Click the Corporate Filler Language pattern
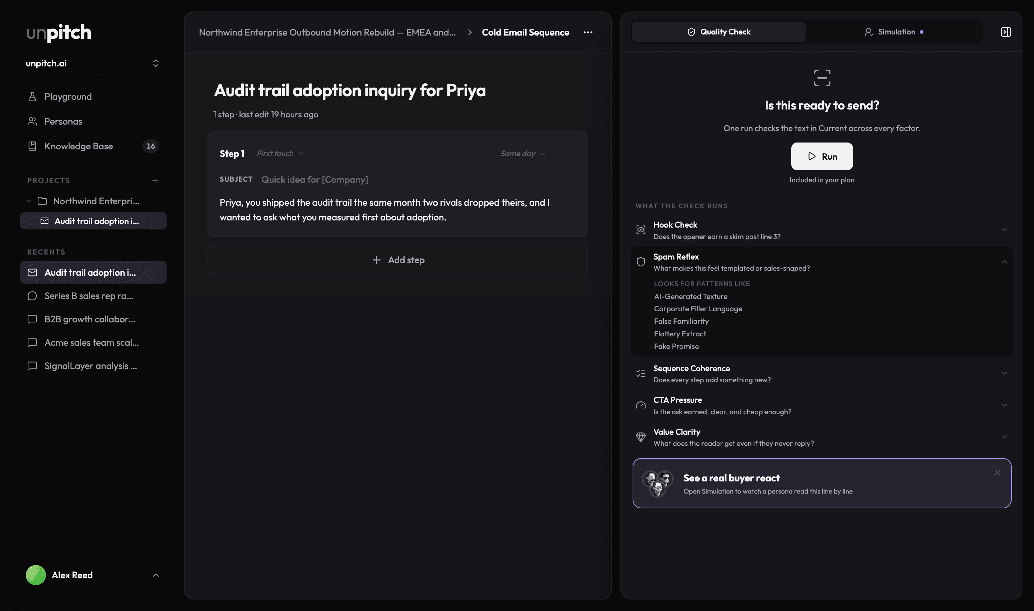Image resolution: width=1034 pixels, height=611 pixels. (x=698, y=309)
